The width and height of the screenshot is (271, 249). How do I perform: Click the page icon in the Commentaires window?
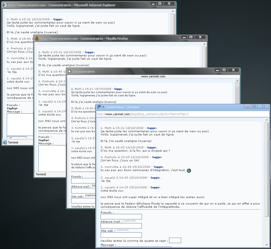pos(69,71)
